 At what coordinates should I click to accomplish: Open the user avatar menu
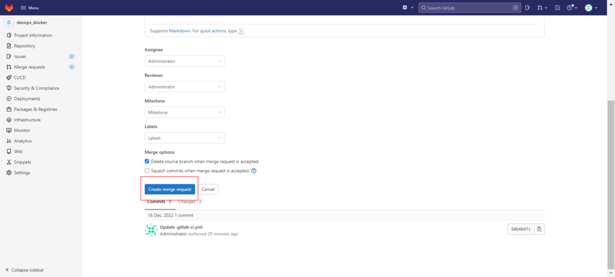tap(590, 8)
